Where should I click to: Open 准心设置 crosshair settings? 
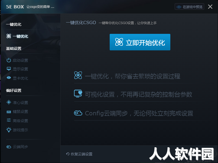click(x=17, y=103)
